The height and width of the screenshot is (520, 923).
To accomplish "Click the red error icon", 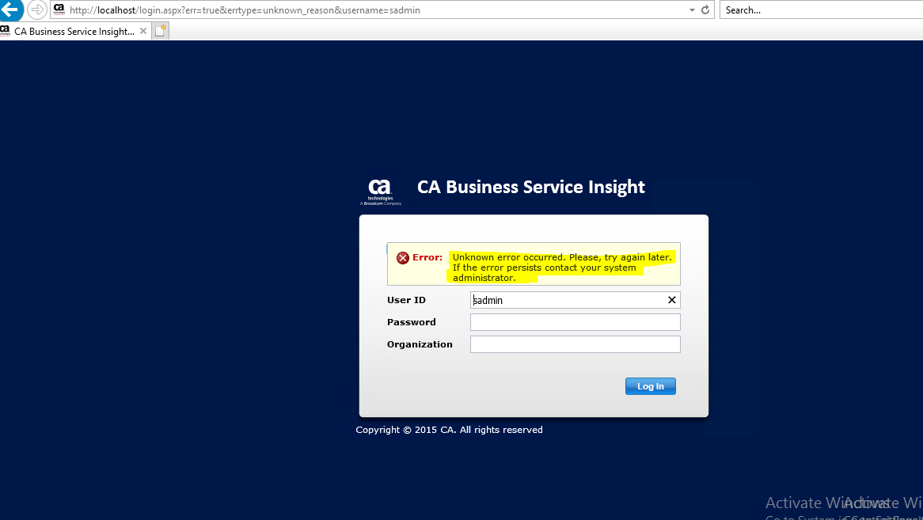I will pyautogui.click(x=403, y=258).
